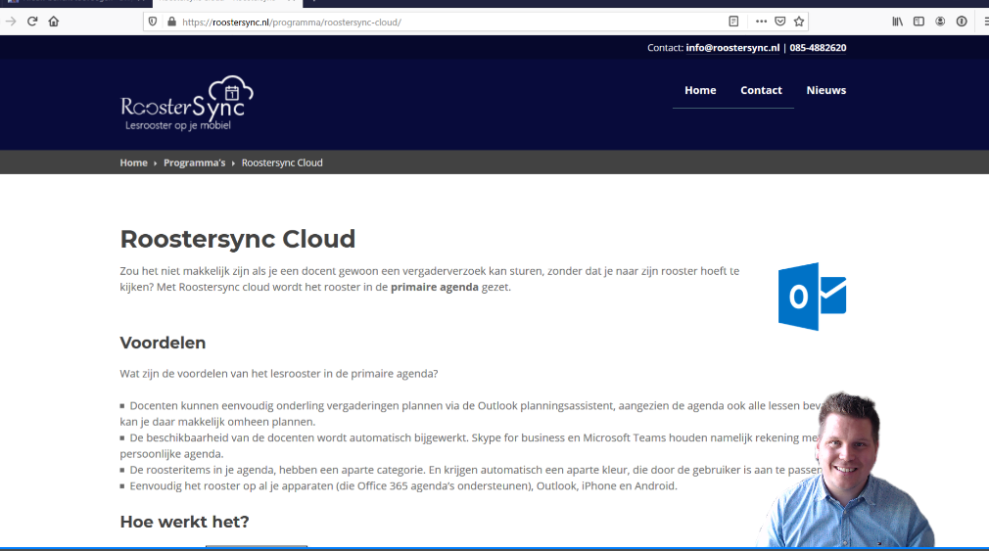This screenshot has height=551, width=989.
Task: Toggle the browser sidebar panel
Action: point(918,22)
